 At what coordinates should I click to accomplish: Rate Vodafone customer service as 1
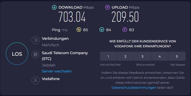(x=108, y=56)
